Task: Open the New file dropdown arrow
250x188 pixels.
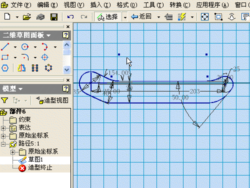Action: tap(17, 17)
